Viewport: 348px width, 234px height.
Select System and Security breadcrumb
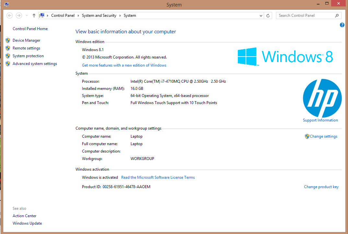click(x=99, y=16)
